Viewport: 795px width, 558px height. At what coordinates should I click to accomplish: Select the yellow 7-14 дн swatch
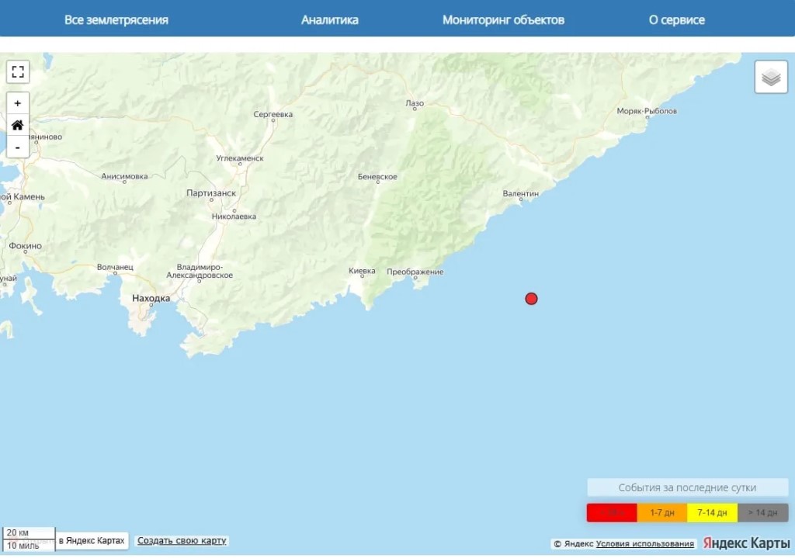tap(712, 513)
